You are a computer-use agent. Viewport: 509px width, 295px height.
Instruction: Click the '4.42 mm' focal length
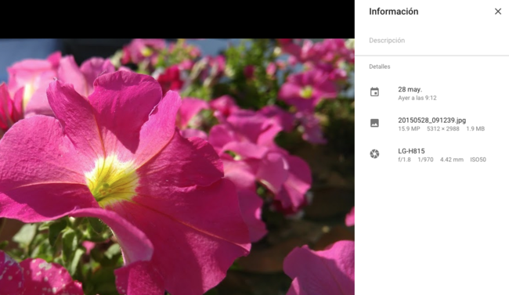tap(452, 160)
